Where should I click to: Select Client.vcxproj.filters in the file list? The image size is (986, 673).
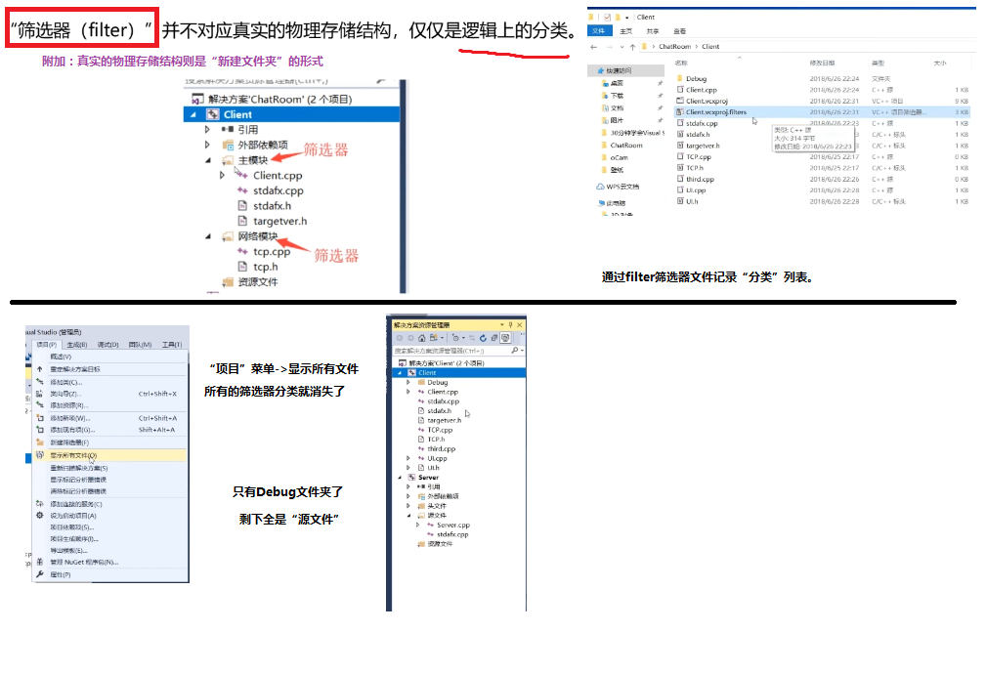click(x=715, y=112)
